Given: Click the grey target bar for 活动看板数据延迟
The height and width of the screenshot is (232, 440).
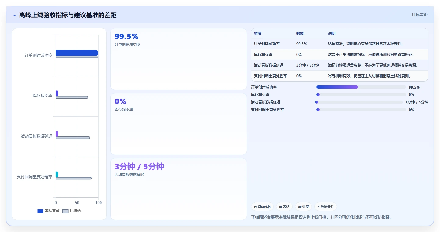Looking at the screenshot, I should [x=73, y=138].
